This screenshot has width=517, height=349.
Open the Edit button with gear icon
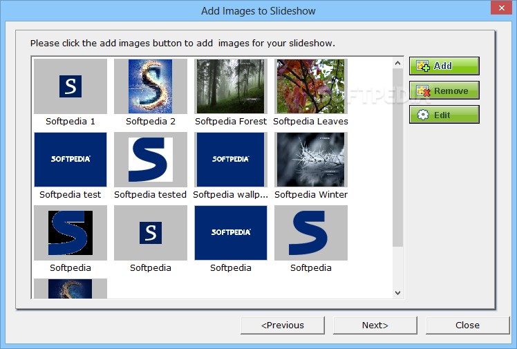(444, 115)
